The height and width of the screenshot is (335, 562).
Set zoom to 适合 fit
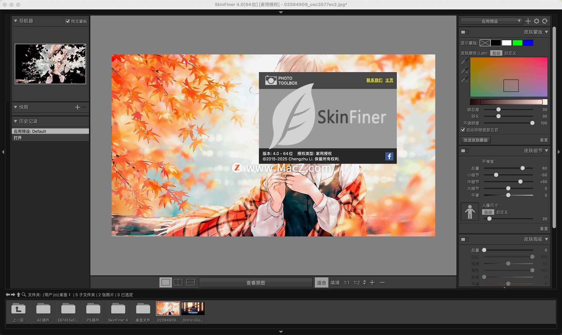click(x=321, y=283)
